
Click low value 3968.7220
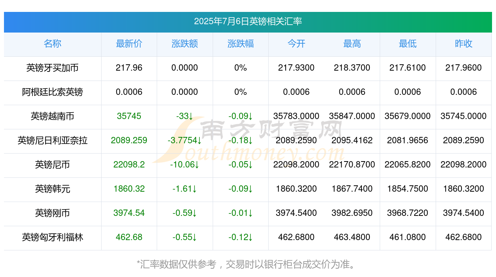[408, 213]
